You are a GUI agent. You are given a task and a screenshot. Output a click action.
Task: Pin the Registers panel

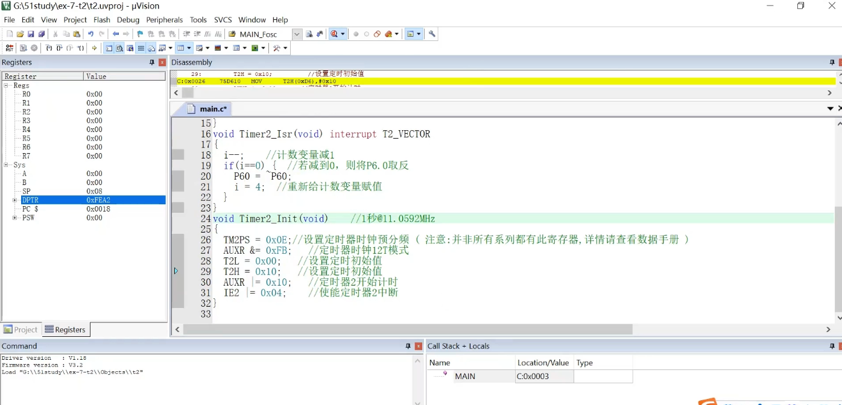[x=152, y=63]
